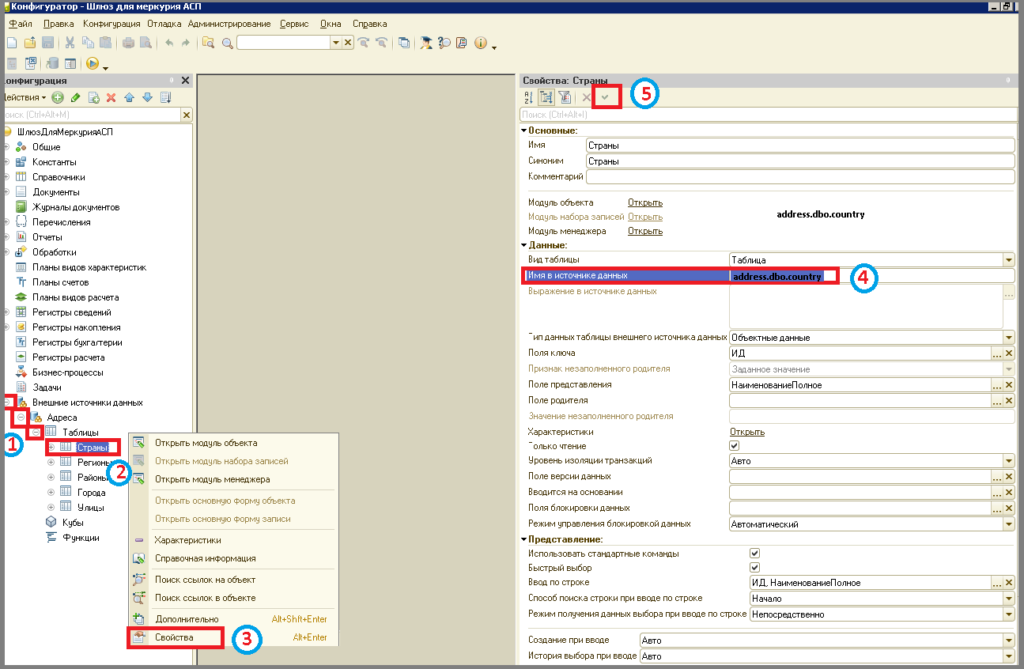Click ellipsis button for 'Ввод по строке'
Image resolution: width=1024 pixels, height=669 pixels.
996,583
